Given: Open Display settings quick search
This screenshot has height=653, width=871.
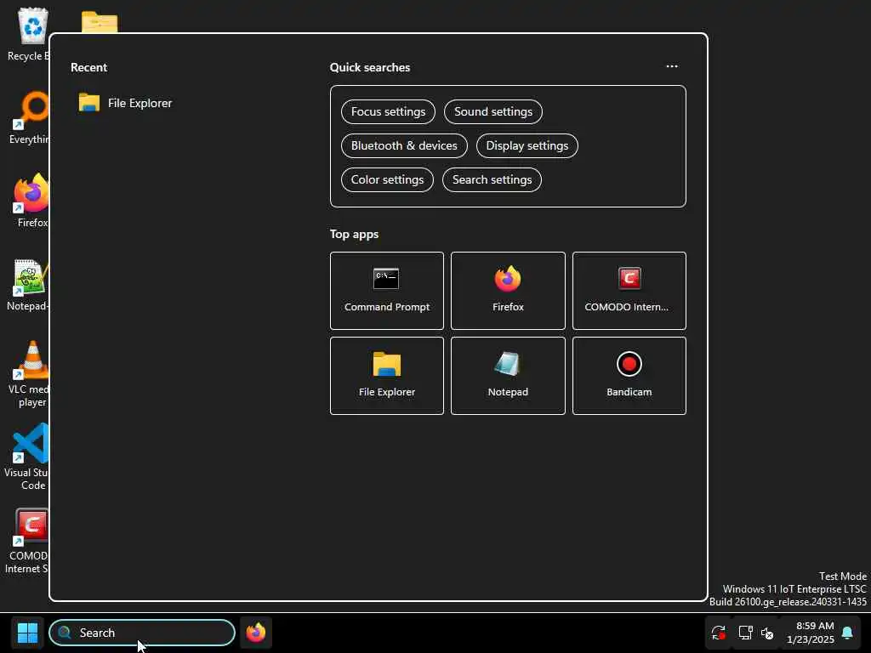Looking at the screenshot, I should [527, 145].
